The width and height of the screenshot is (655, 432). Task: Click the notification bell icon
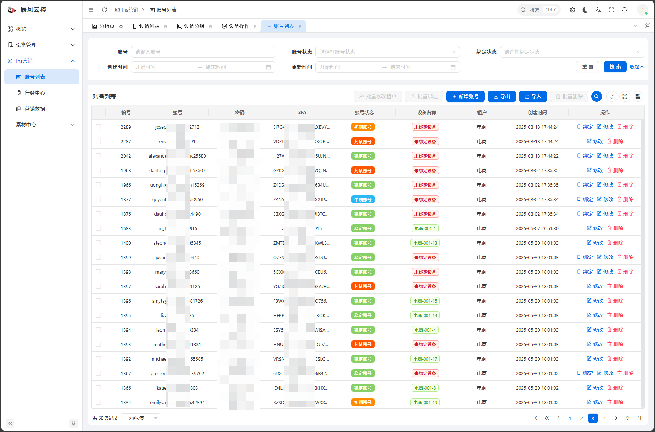(625, 10)
